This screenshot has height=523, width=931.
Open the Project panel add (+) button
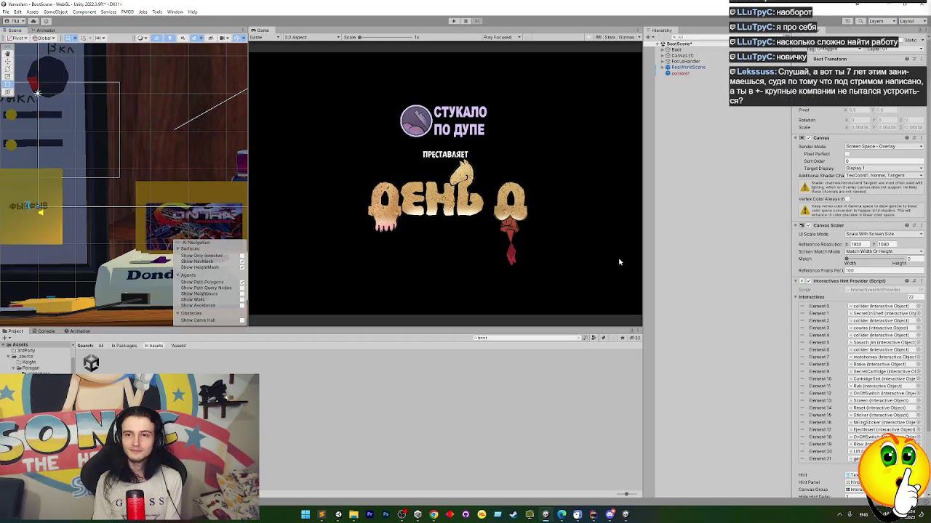click(6, 338)
